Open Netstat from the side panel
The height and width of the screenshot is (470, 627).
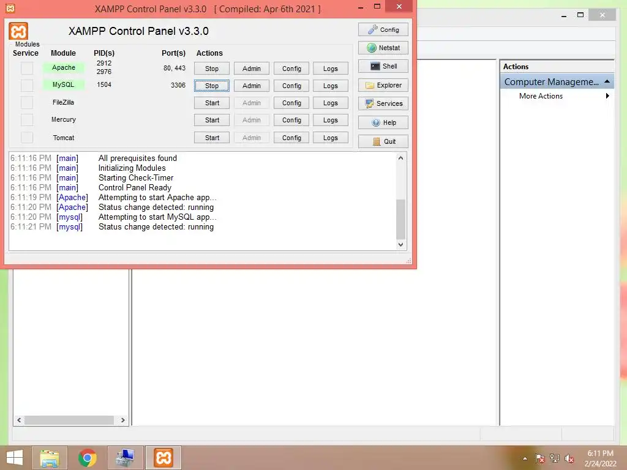pos(383,48)
